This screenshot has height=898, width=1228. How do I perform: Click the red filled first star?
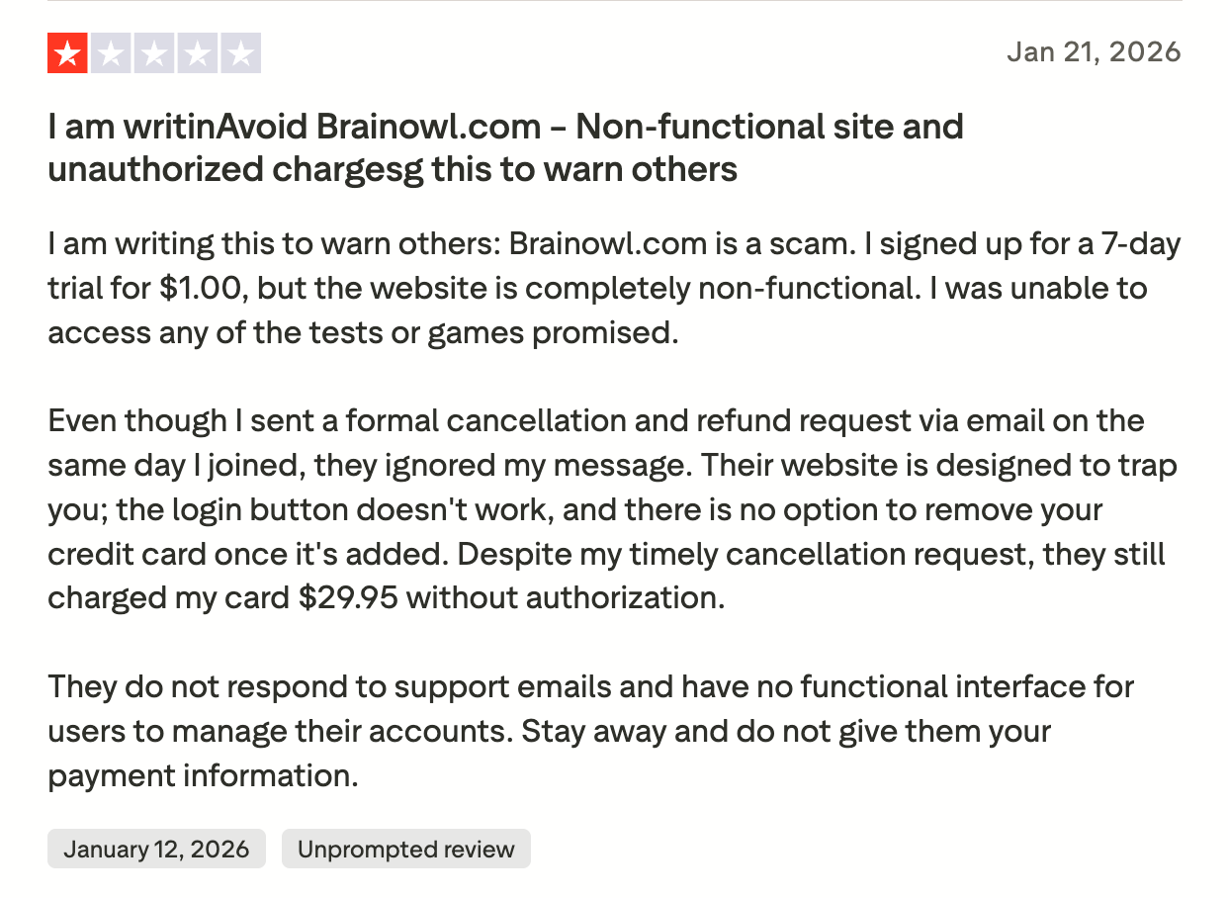[x=67, y=53]
